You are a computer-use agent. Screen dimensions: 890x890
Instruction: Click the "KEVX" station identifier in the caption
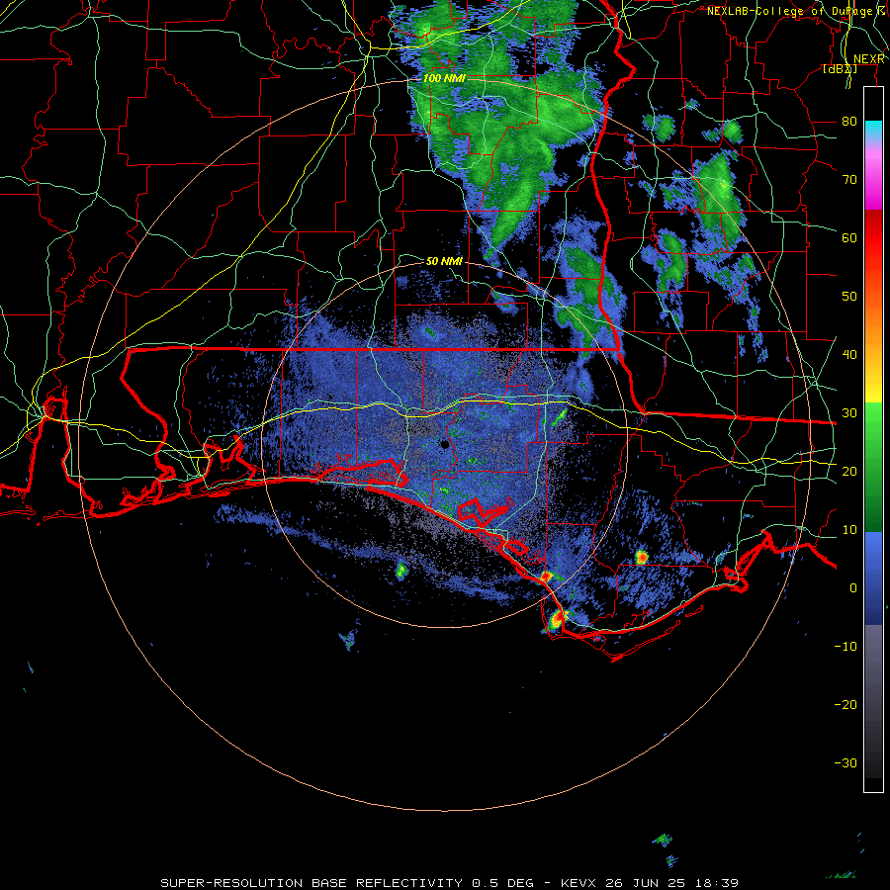pyautogui.click(x=578, y=883)
